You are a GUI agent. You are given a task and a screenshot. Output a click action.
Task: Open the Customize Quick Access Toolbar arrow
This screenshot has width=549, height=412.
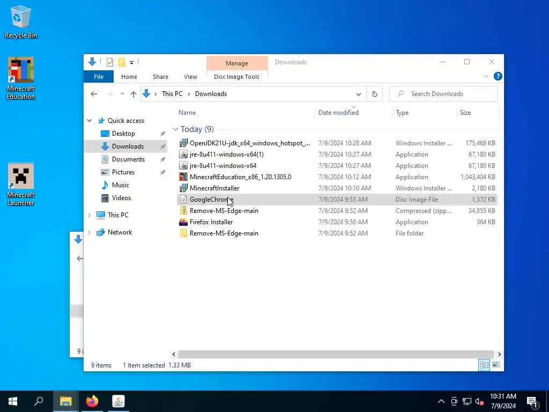(x=132, y=63)
